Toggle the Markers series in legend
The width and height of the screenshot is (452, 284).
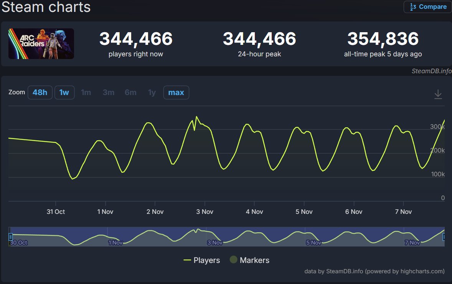pos(250,260)
